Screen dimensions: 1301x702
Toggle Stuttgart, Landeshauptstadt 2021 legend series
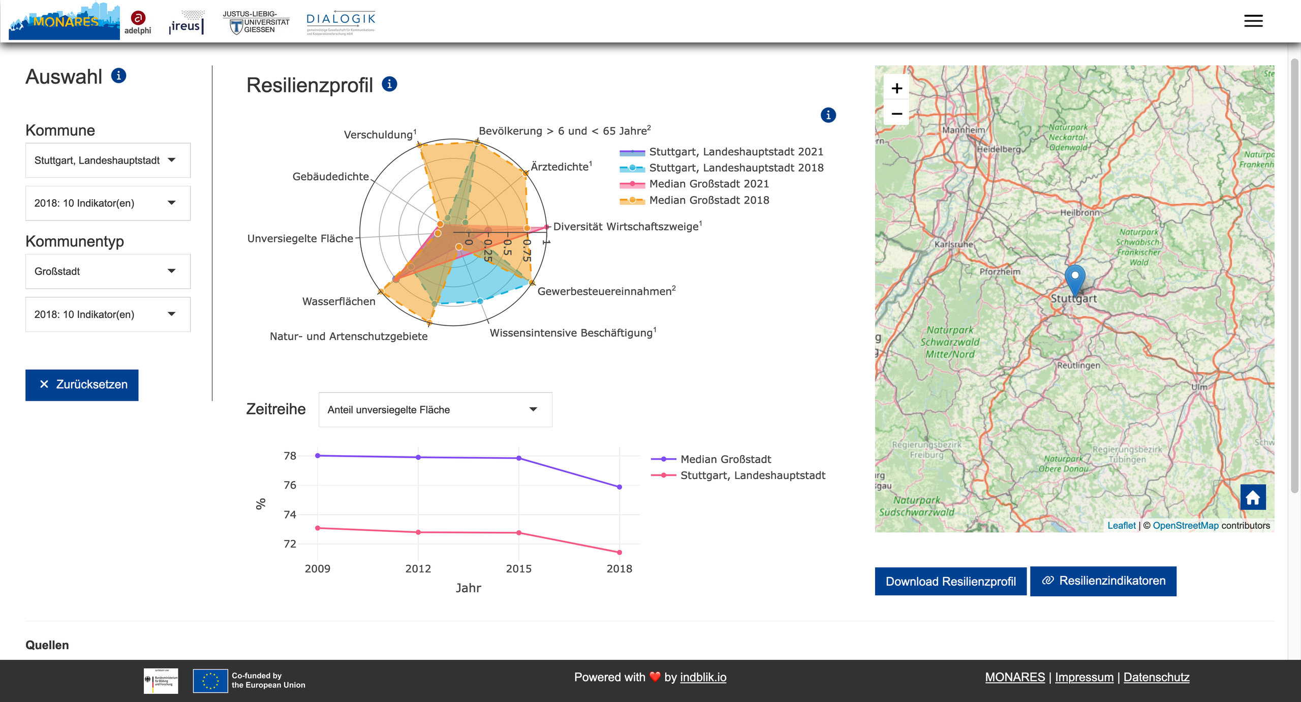[735, 152]
